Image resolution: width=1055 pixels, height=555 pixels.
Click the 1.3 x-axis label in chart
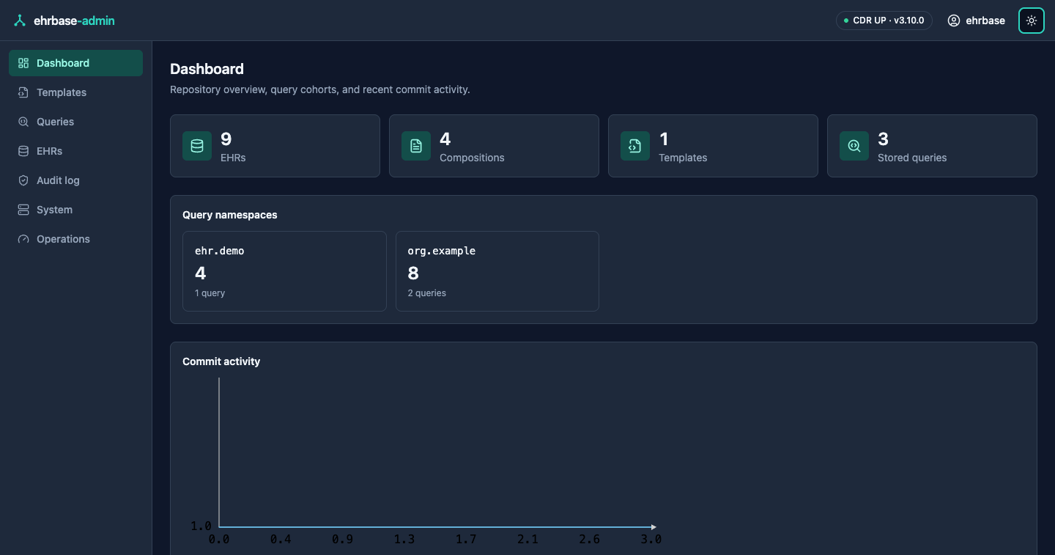click(404, 540)
